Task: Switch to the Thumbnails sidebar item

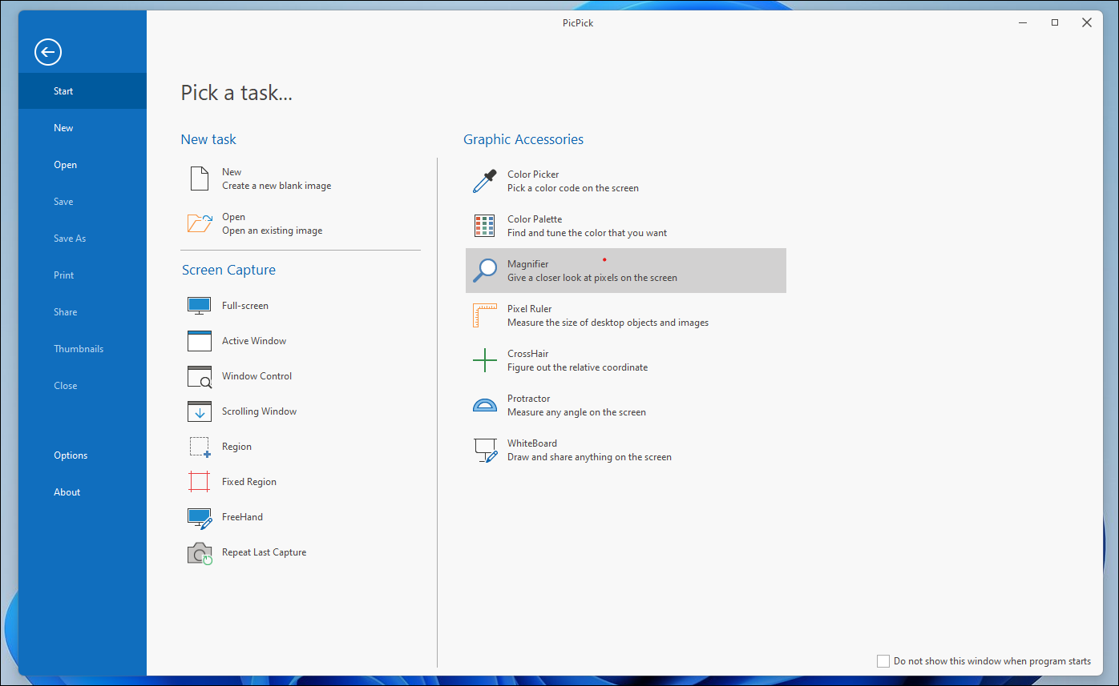Action: tap(79, 349)
